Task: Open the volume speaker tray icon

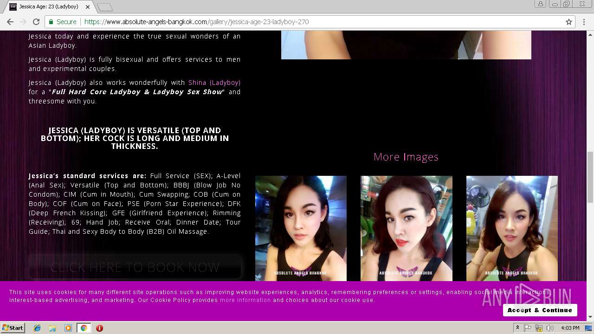Action: pyautogui.click(x=550, y=328)
